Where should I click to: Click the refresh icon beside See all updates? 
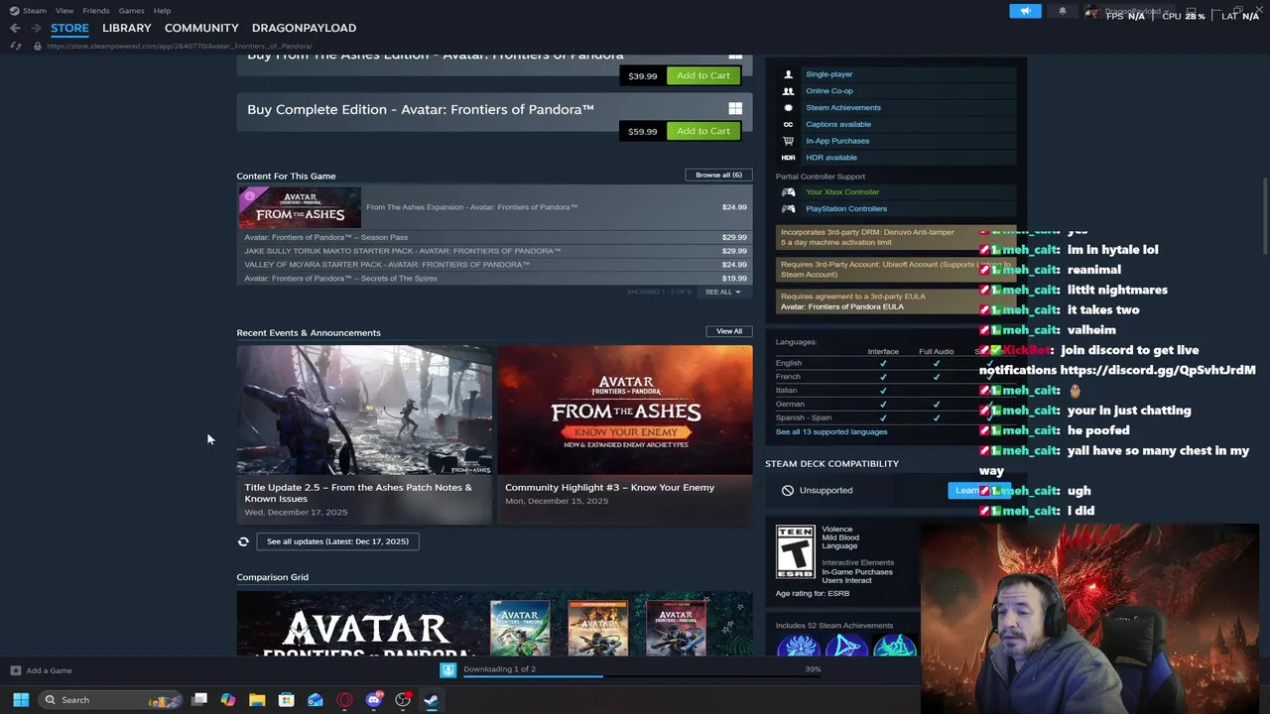243,541
